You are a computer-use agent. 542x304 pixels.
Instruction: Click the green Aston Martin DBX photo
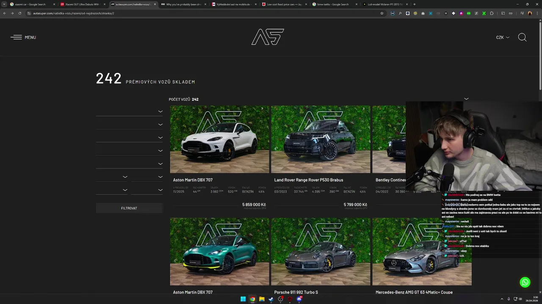(219, 252)
